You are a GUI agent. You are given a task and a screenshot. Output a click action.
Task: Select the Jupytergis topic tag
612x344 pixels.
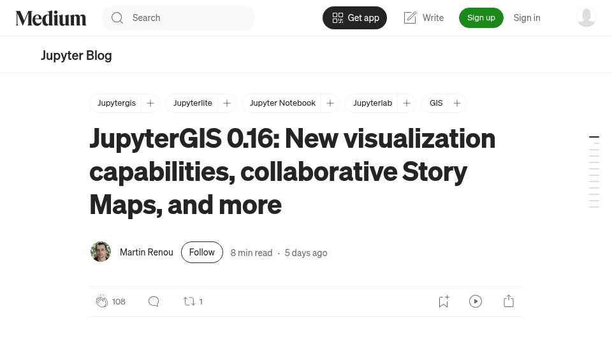116,103
